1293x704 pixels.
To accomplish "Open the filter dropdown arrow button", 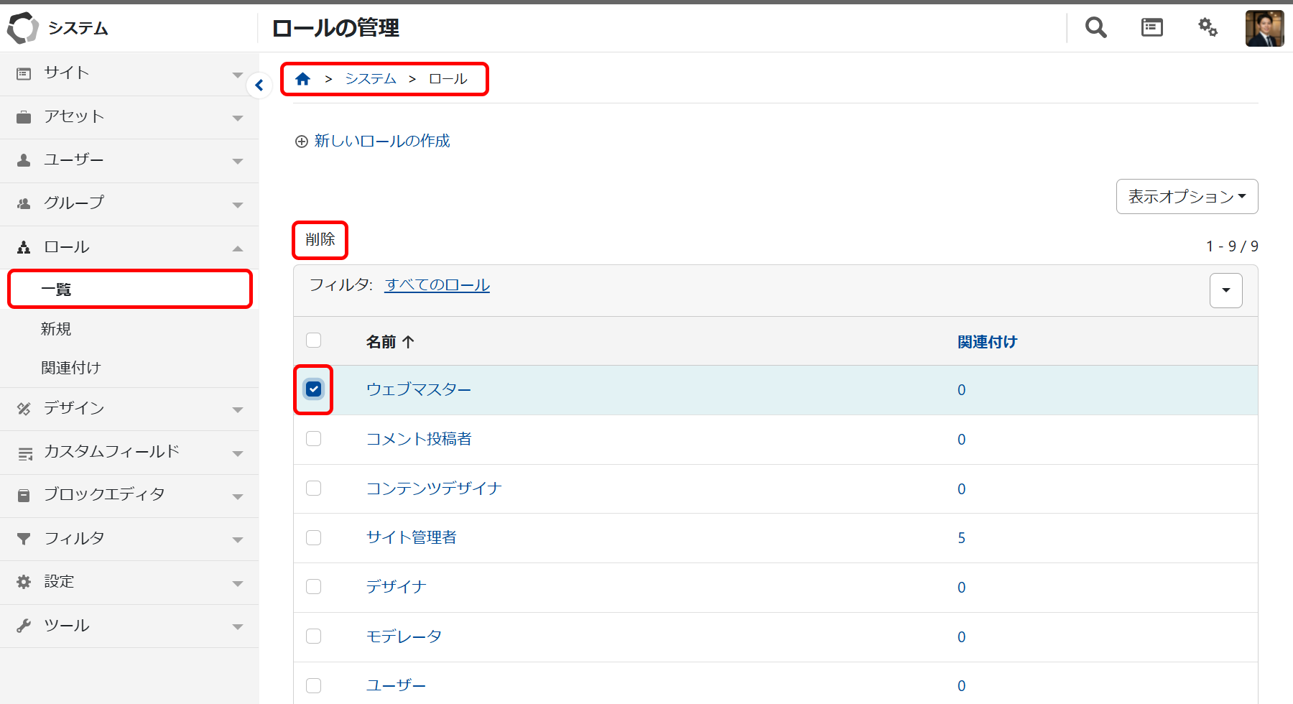I will 1225,290.
